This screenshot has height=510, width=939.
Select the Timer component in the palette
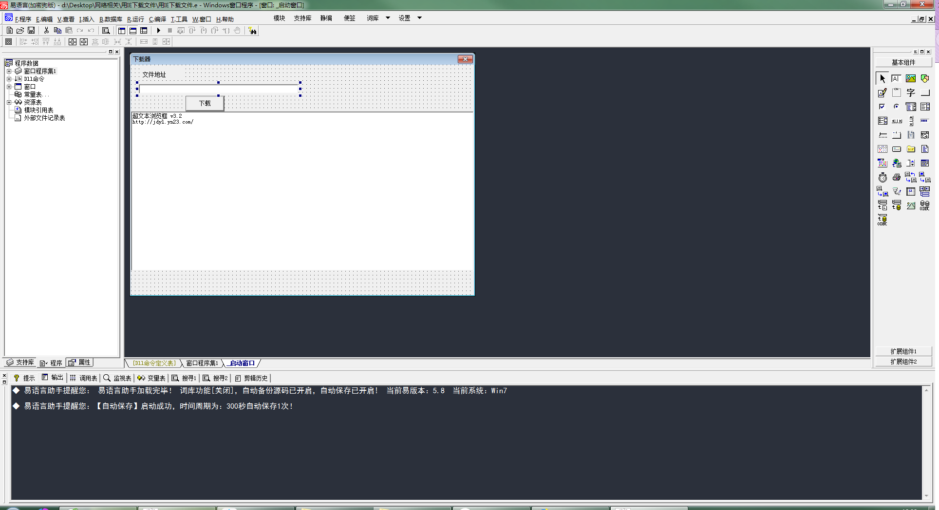883,178
